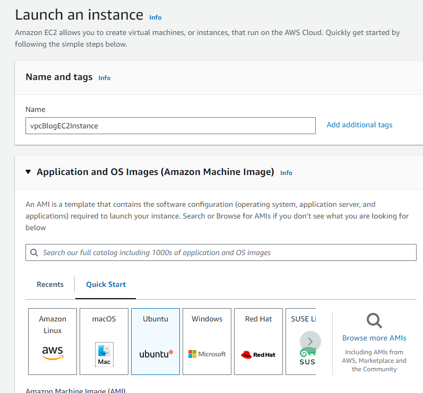Click the search magnifier icon in AMI catalog

(x=34, y=252)
